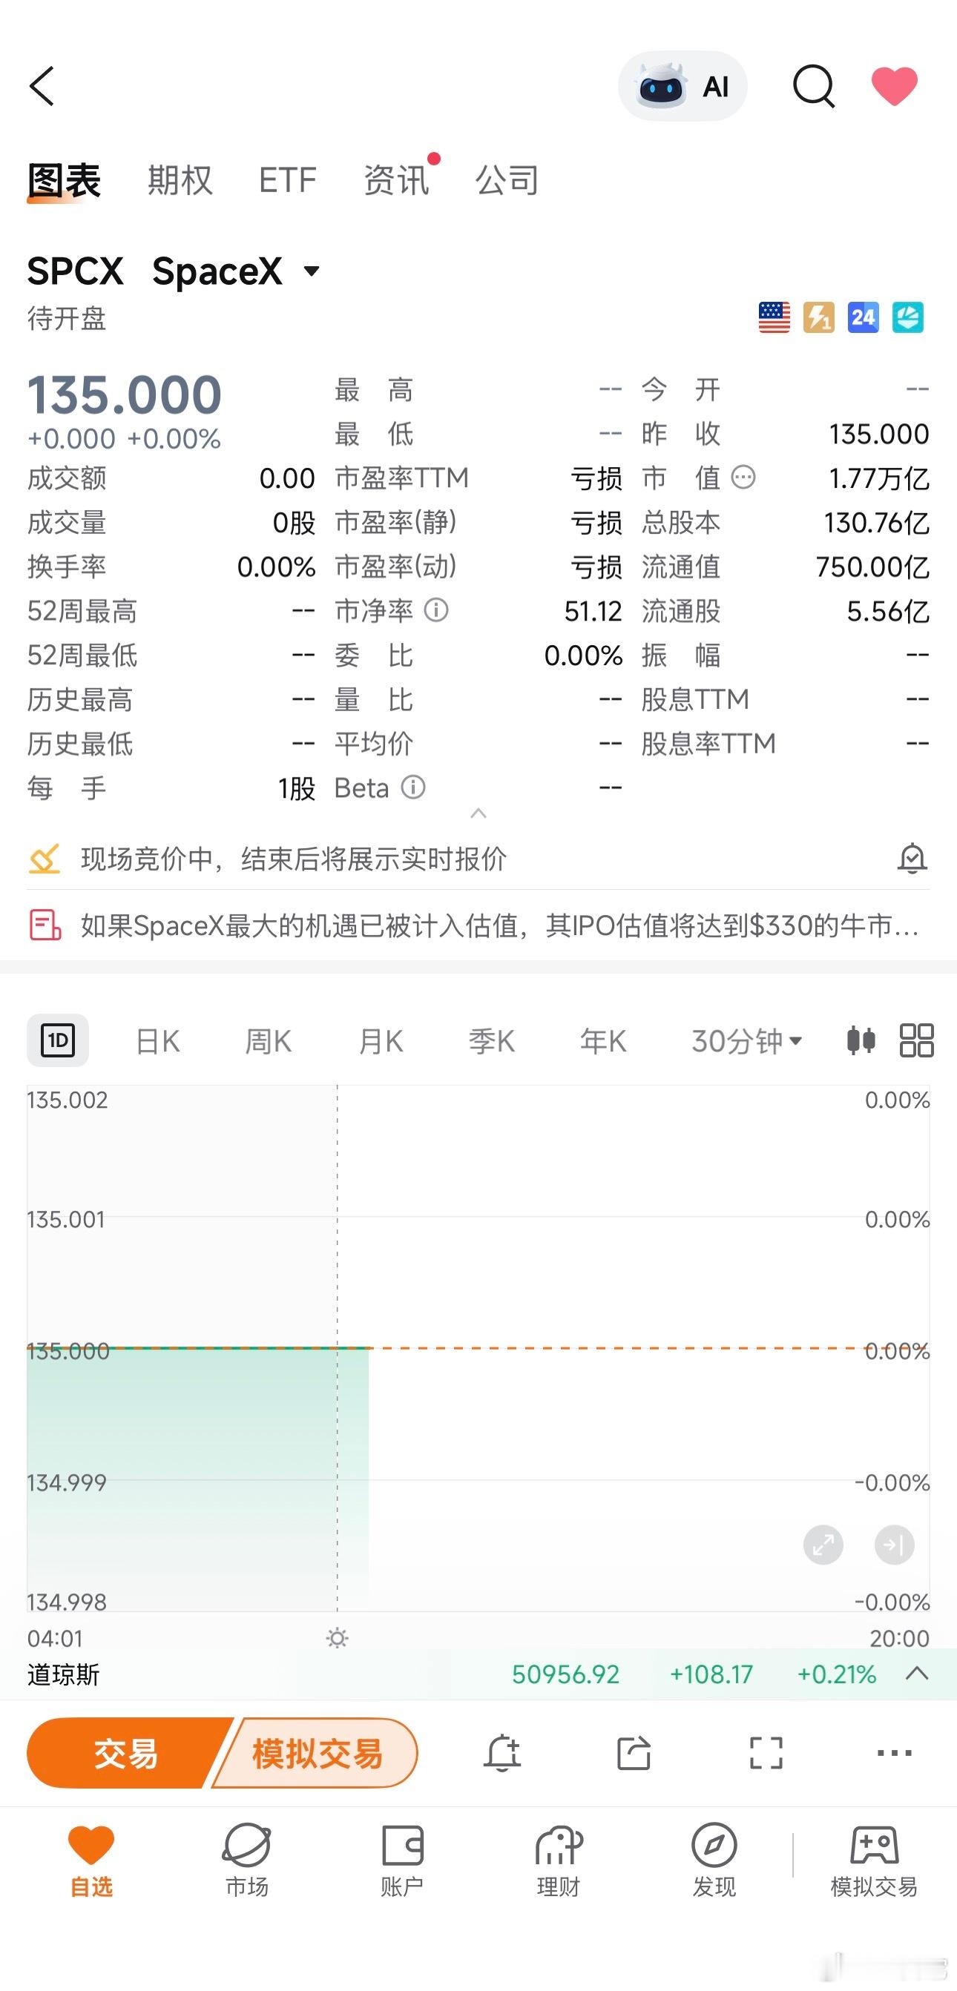Open the search magnifier icon
This screenshot has height=1991, width=957.
(814, 86)
